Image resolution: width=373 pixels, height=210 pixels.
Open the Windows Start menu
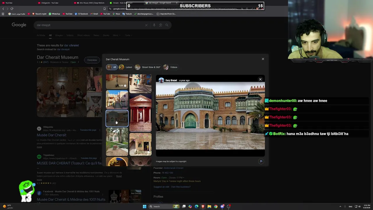coord(145,206)
